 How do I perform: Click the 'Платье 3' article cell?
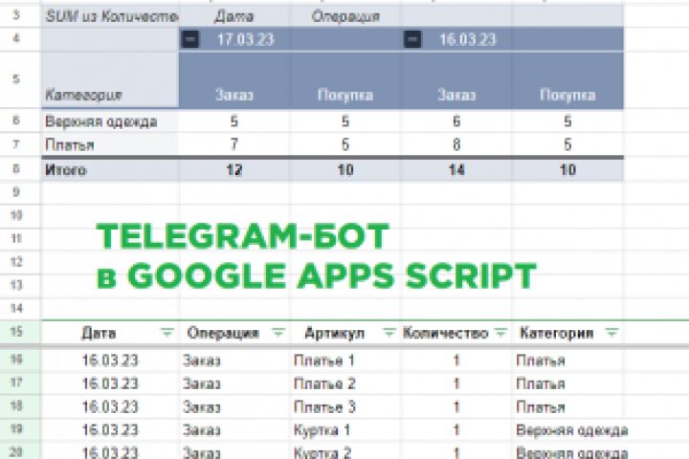coord(345,407)
